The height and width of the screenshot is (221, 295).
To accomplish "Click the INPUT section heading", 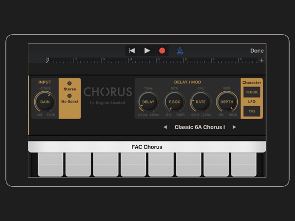I will (x=44, y=82).
